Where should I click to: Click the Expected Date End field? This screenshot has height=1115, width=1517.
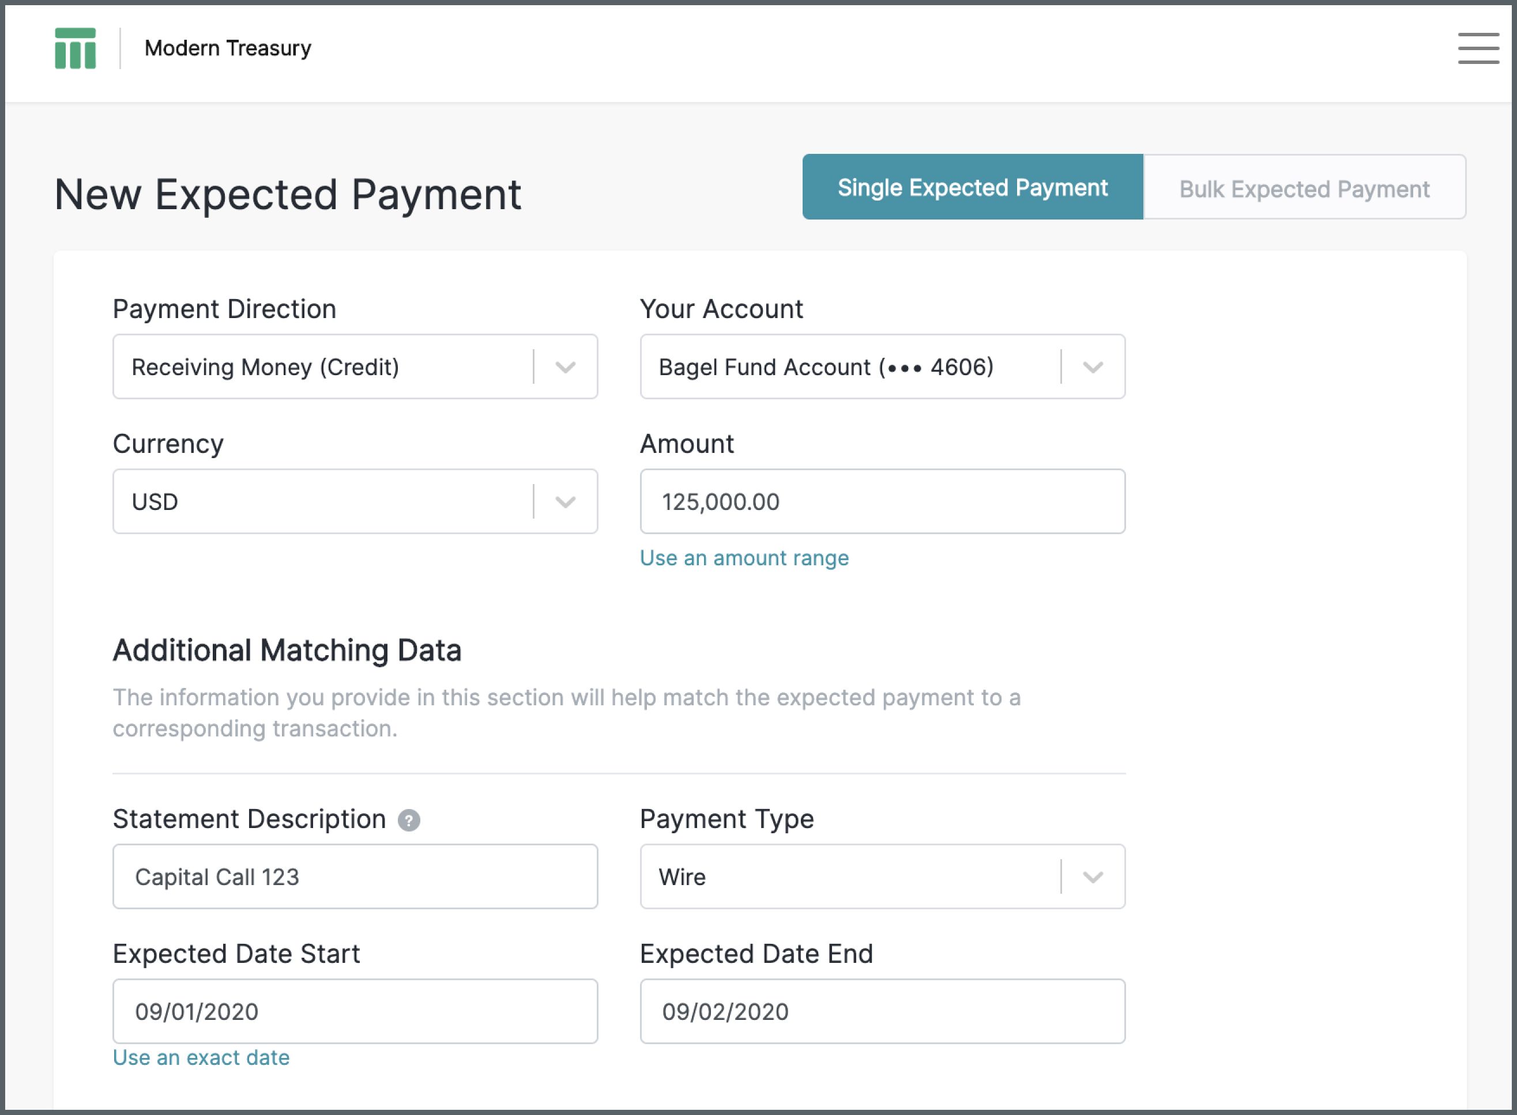tap(882, 1011)
